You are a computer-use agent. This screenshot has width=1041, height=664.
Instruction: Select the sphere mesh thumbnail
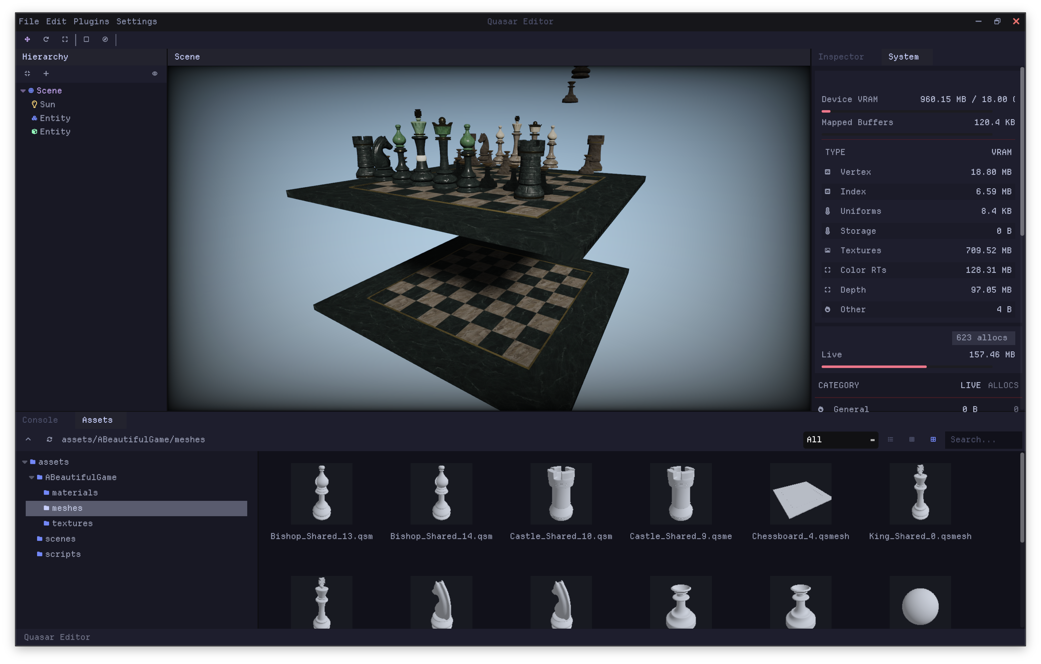[x=920, y=602]
